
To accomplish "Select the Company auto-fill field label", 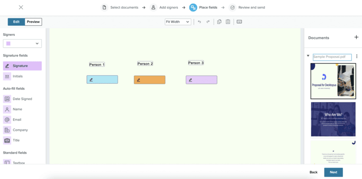I will click(20, 130).
